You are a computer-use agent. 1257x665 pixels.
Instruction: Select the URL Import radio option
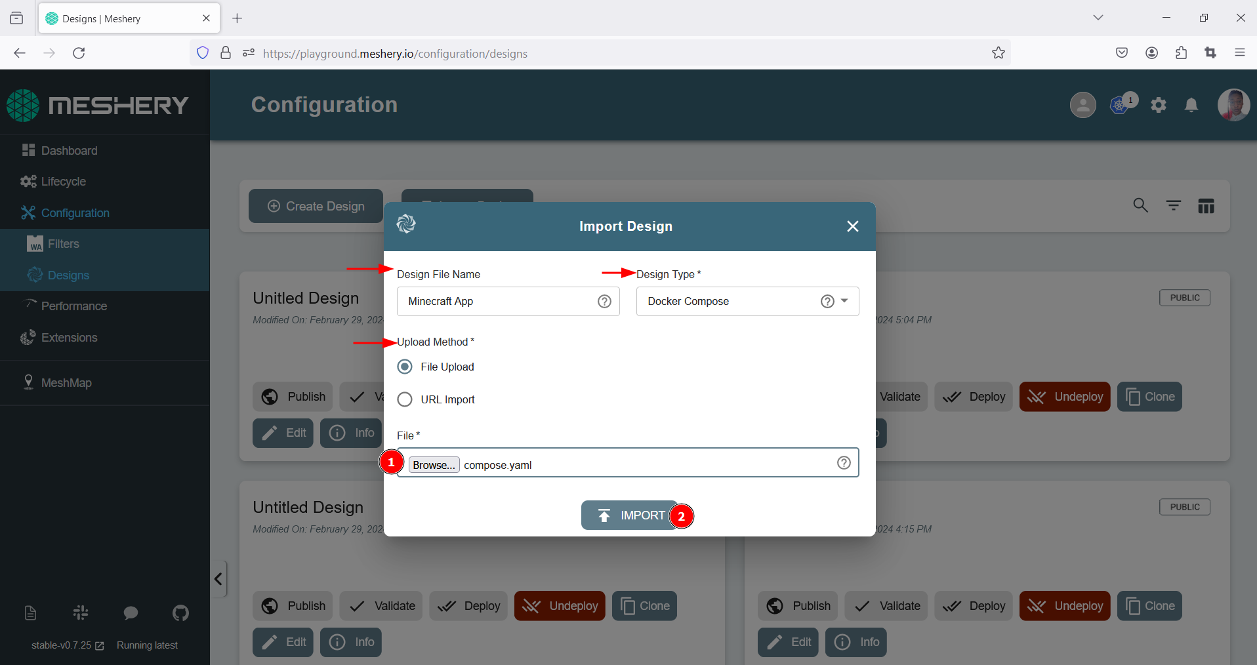(x=405, y=399)
